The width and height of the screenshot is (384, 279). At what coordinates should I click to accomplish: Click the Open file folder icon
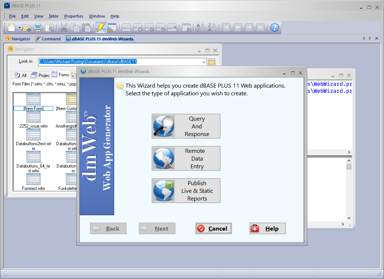26,27
